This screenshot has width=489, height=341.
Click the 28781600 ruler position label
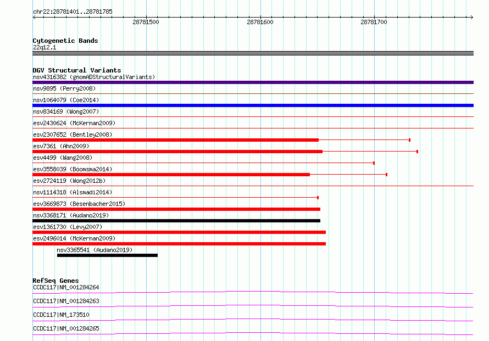coord(260,22)
